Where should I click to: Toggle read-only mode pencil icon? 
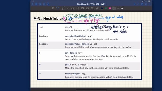[x=146, y=4]
